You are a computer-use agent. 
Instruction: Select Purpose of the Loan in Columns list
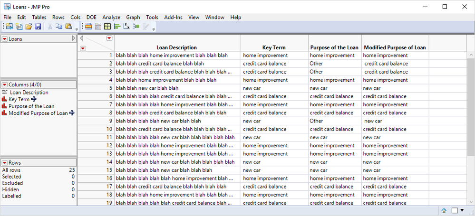pyautogui.click(x=31, y=106)
